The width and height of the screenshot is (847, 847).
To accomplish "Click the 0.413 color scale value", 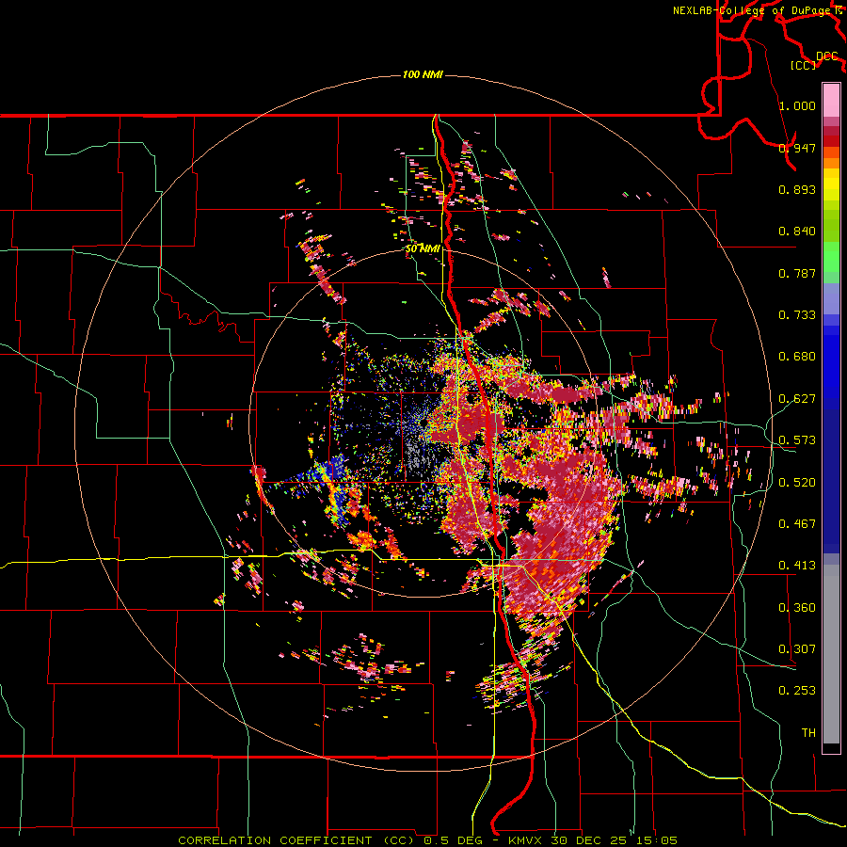I will click(x=797, y=566).
